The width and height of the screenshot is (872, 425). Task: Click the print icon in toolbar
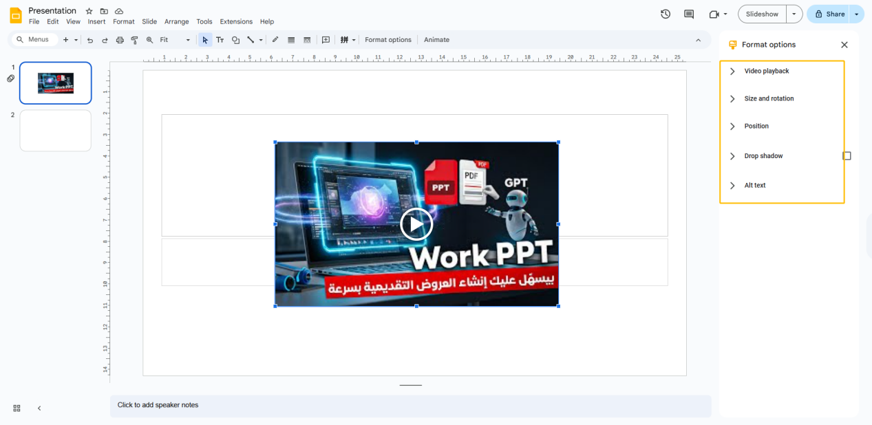pyautogui.click(x=120, y=40)
